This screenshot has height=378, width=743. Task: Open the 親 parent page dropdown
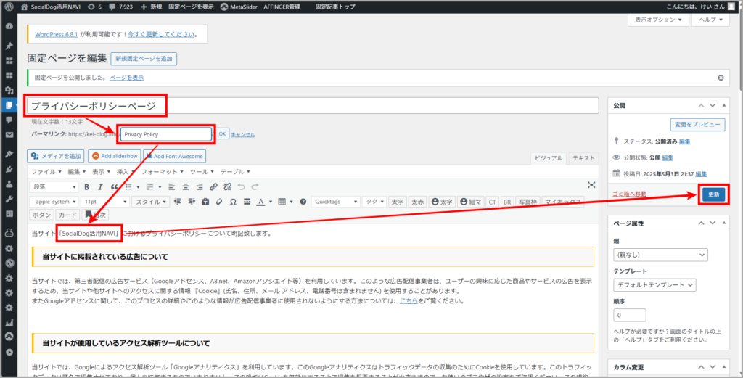point(660,255)
